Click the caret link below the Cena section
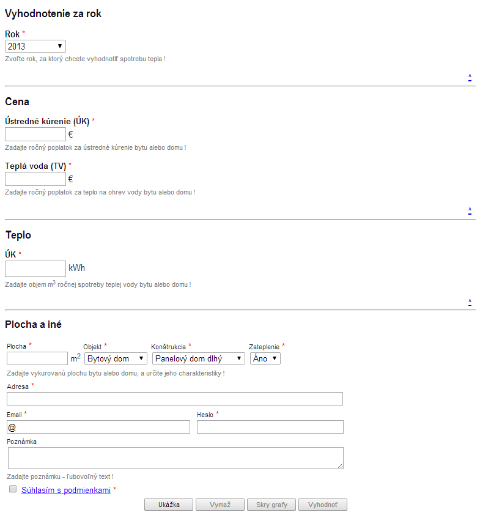Image resolution: width=480 pixels, height=526 pixels. pos(470,211)
